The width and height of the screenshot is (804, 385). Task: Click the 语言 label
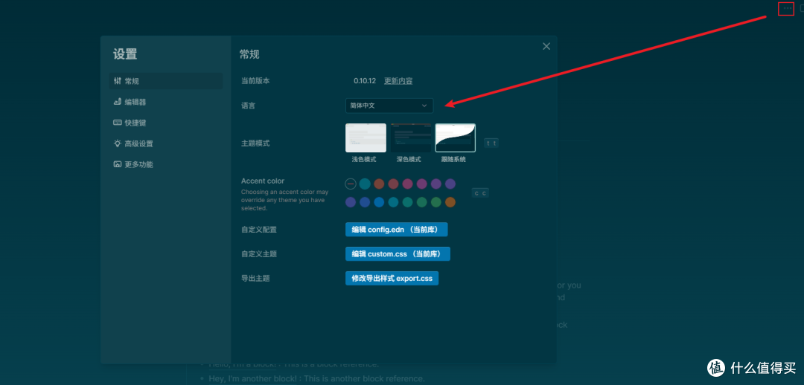(248, 106)
